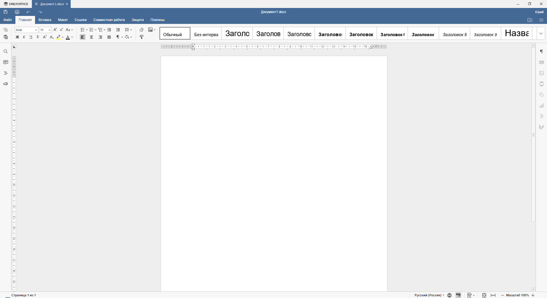Align text left

coord(83,37)
